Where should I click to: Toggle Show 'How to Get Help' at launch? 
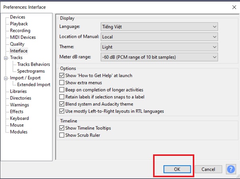pos(62,76)
